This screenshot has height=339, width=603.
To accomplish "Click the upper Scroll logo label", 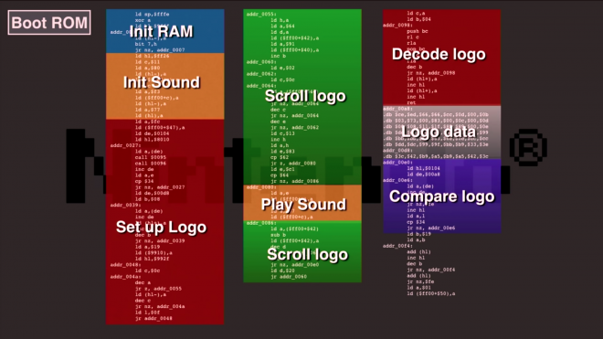I will click(x=305, y=96).
